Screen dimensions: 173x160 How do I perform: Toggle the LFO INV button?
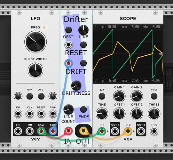(29, 96)
